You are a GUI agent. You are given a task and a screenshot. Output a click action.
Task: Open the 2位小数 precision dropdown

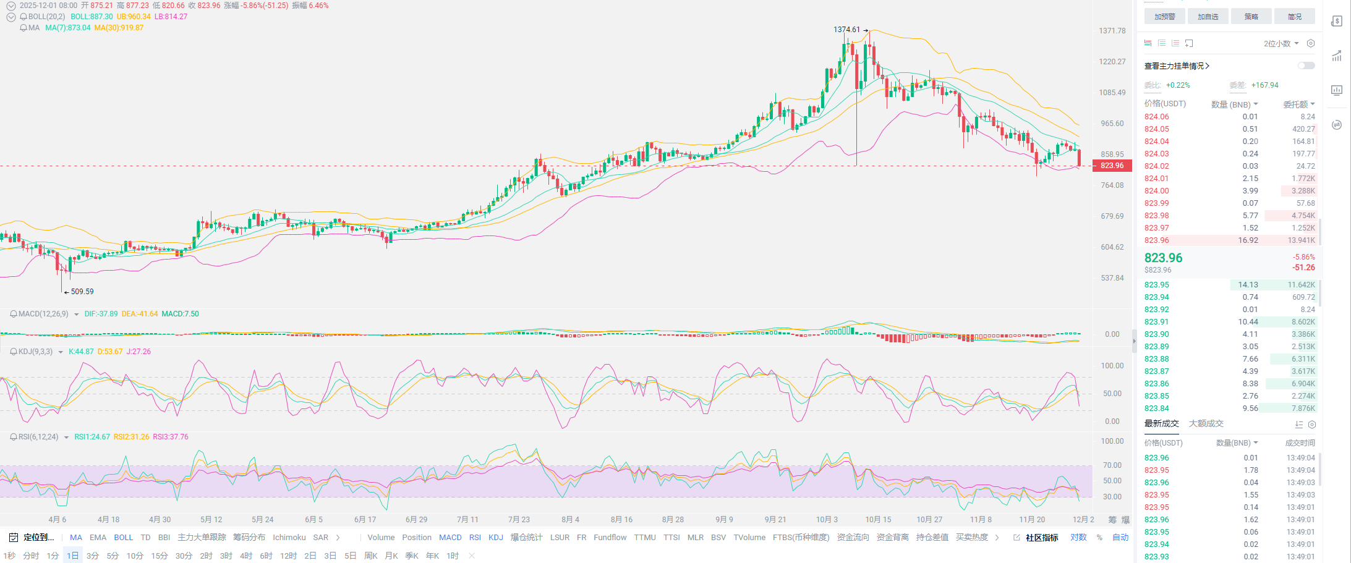point(1281,44)
